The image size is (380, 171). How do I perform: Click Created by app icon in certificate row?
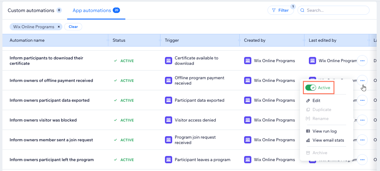(248, 61)
